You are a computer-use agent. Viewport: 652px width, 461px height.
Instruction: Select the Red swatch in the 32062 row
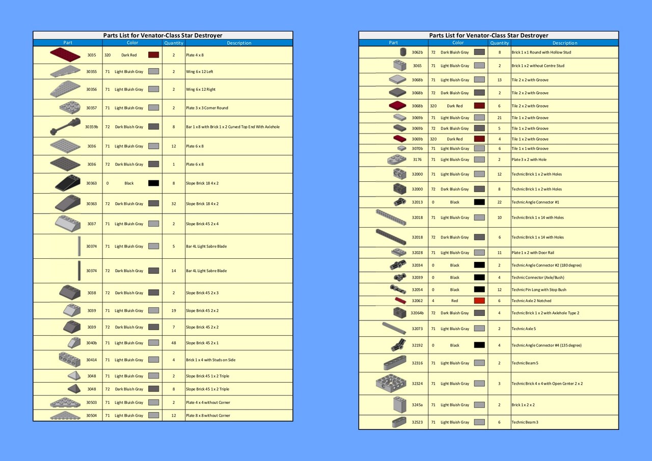pyautogui.click(x=479, y=301)
